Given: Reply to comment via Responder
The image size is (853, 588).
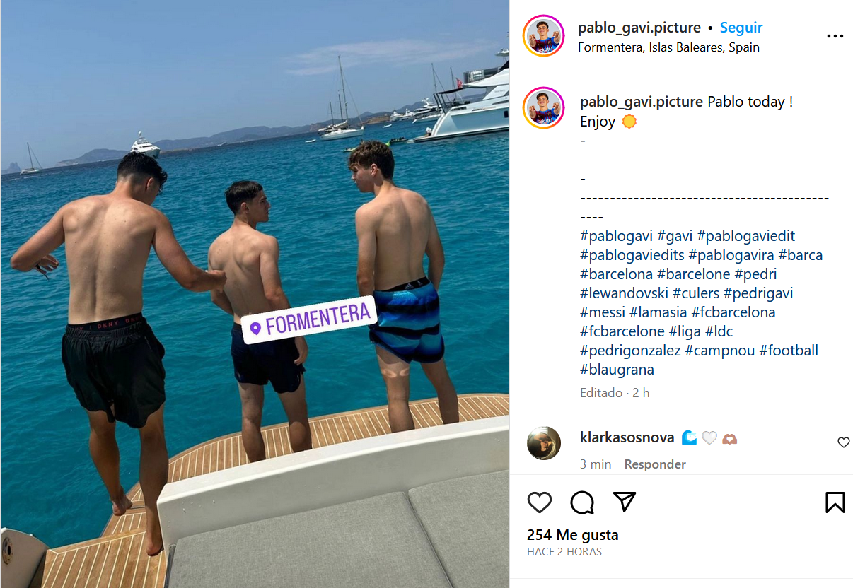Looking at the screenshot, I should coord(655,464).
